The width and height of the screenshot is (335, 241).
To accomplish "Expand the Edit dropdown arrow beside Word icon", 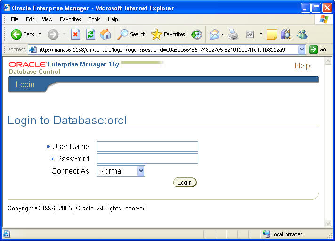I will [x=261, y=34].
